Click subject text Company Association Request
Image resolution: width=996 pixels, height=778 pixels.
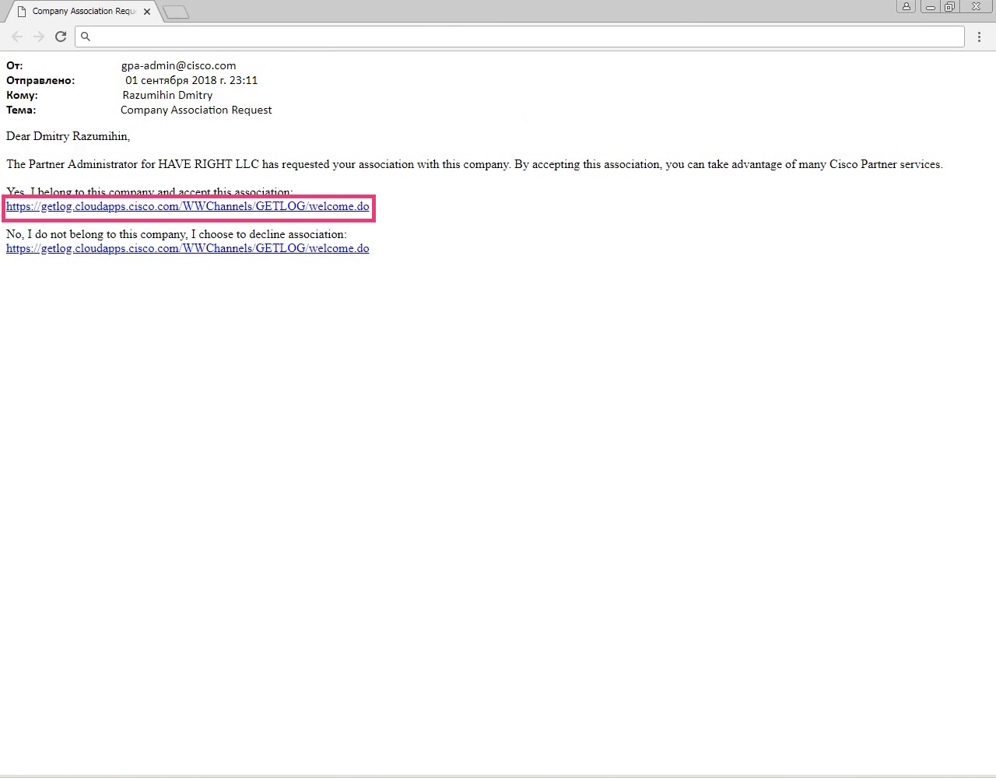(196, 110)
